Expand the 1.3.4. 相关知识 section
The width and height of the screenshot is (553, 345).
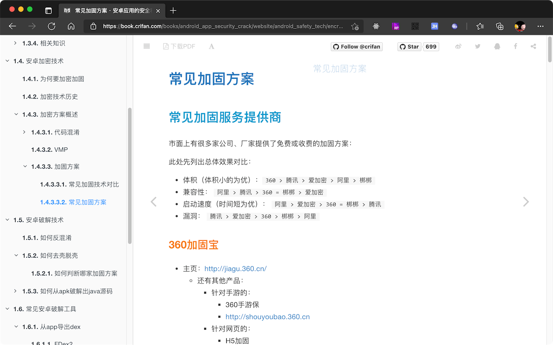point(16,43)
